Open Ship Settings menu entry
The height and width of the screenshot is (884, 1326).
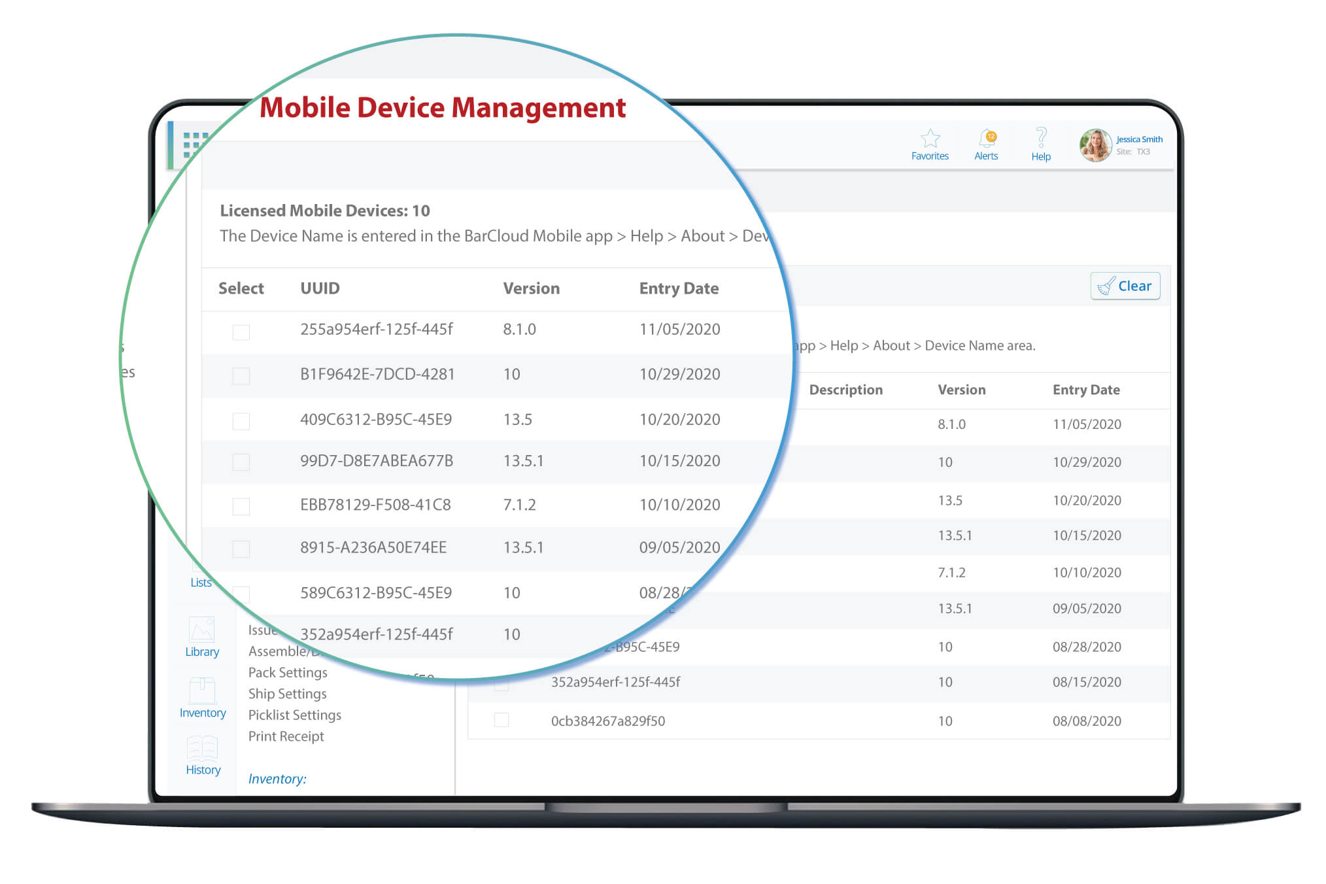[287, 694]
